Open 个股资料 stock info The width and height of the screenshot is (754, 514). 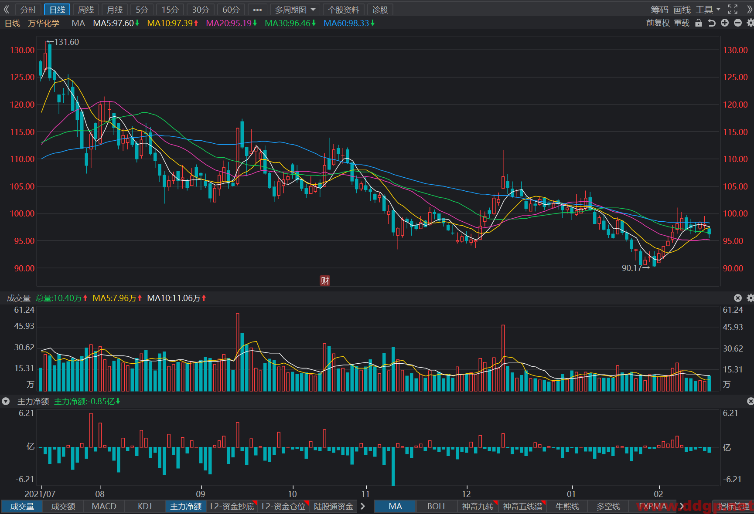click(344, 10)
